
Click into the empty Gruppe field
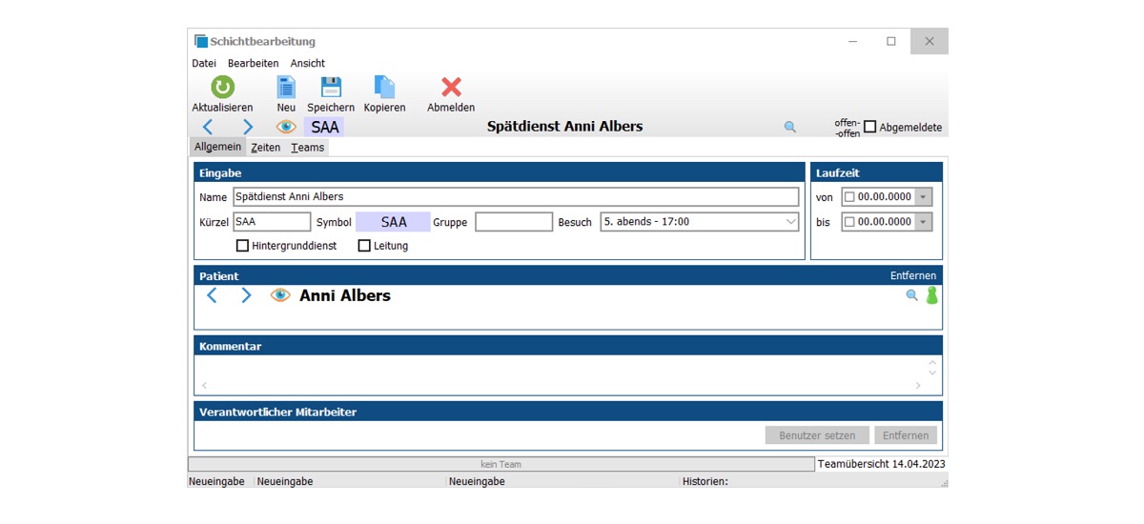tap(514, 222)
